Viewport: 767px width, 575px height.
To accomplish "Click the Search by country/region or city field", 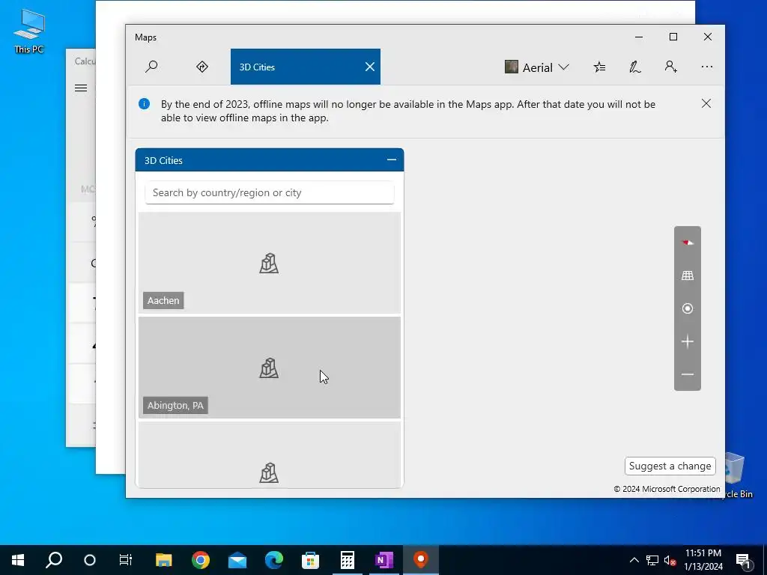I will point(270,192).
